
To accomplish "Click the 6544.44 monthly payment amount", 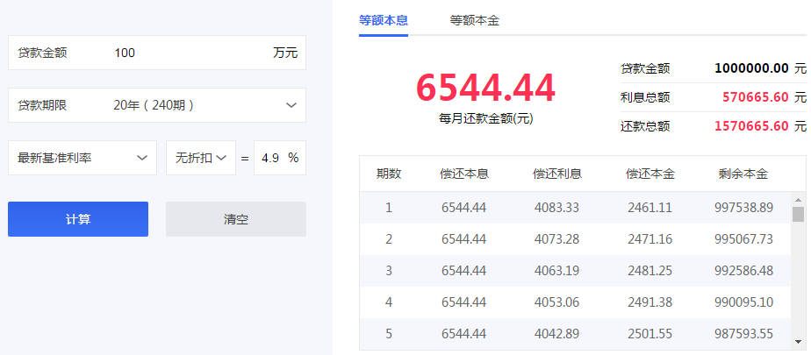I will 485,89.
